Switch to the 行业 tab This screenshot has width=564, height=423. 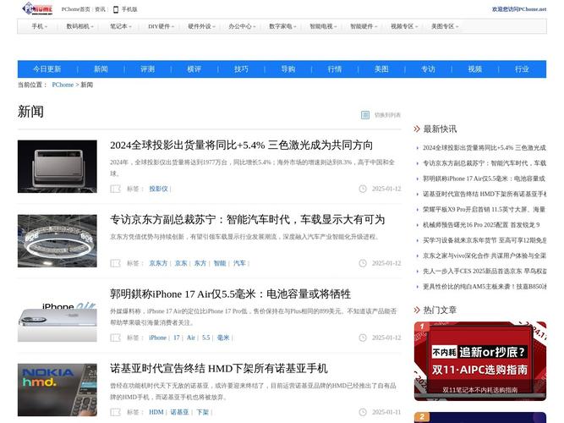tap(522, 69)
